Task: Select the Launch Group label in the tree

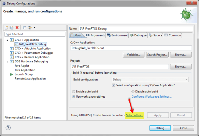Action: [24, 74]
